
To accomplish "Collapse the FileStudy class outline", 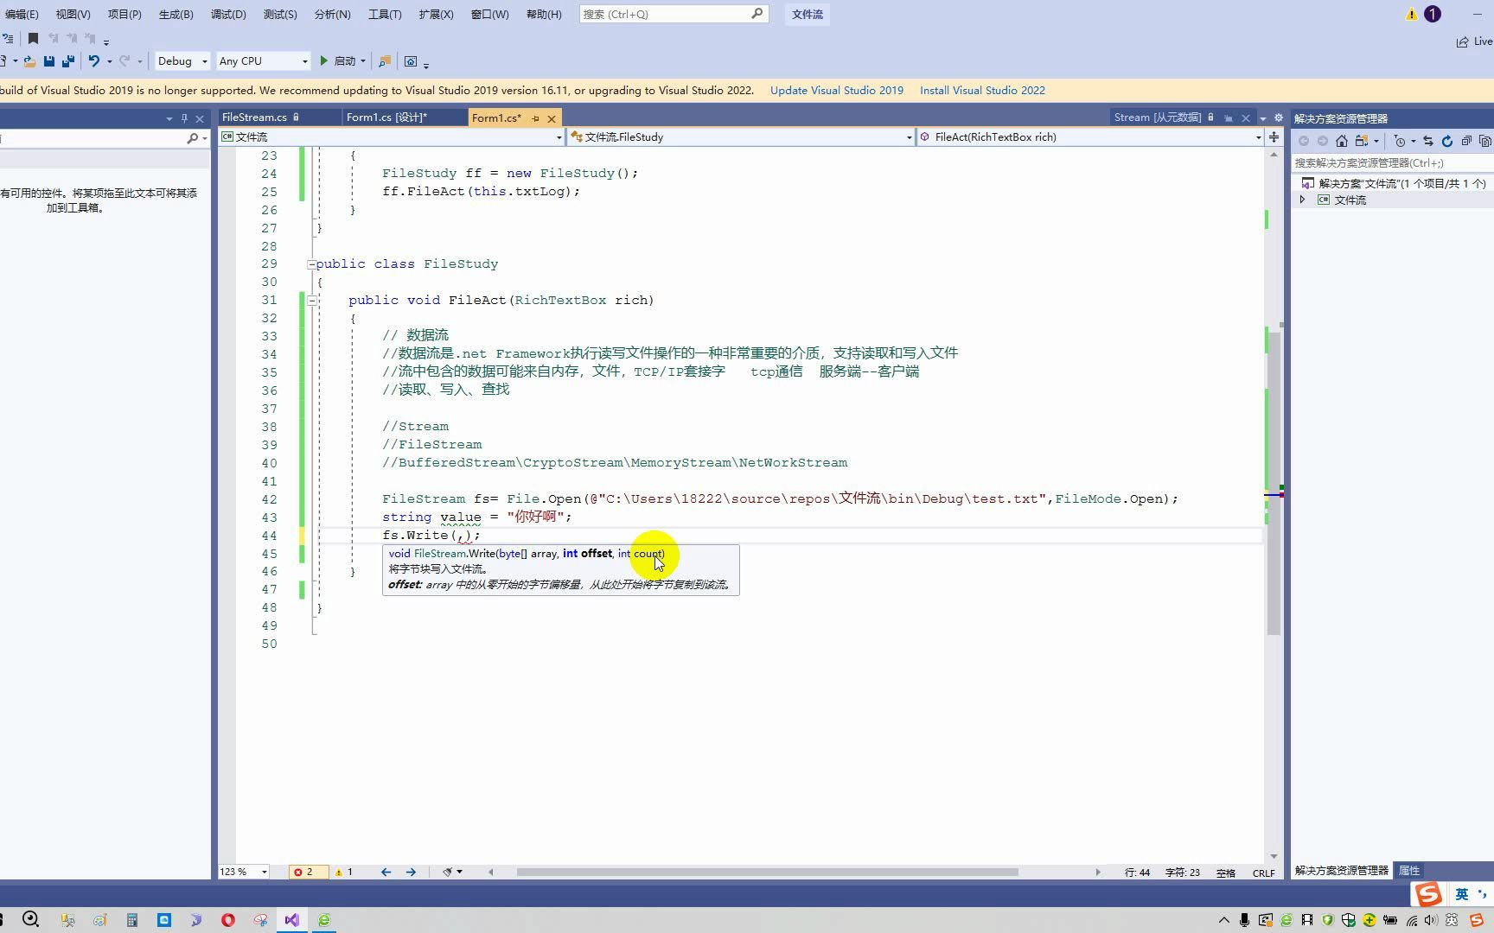I will point(311,264).
